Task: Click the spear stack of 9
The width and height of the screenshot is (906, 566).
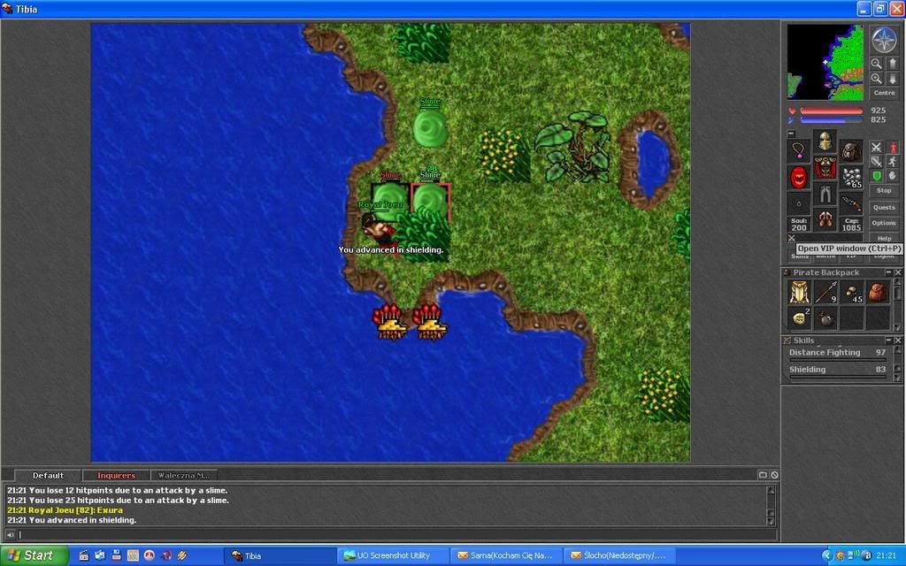Action: click(x=825, y=292)
